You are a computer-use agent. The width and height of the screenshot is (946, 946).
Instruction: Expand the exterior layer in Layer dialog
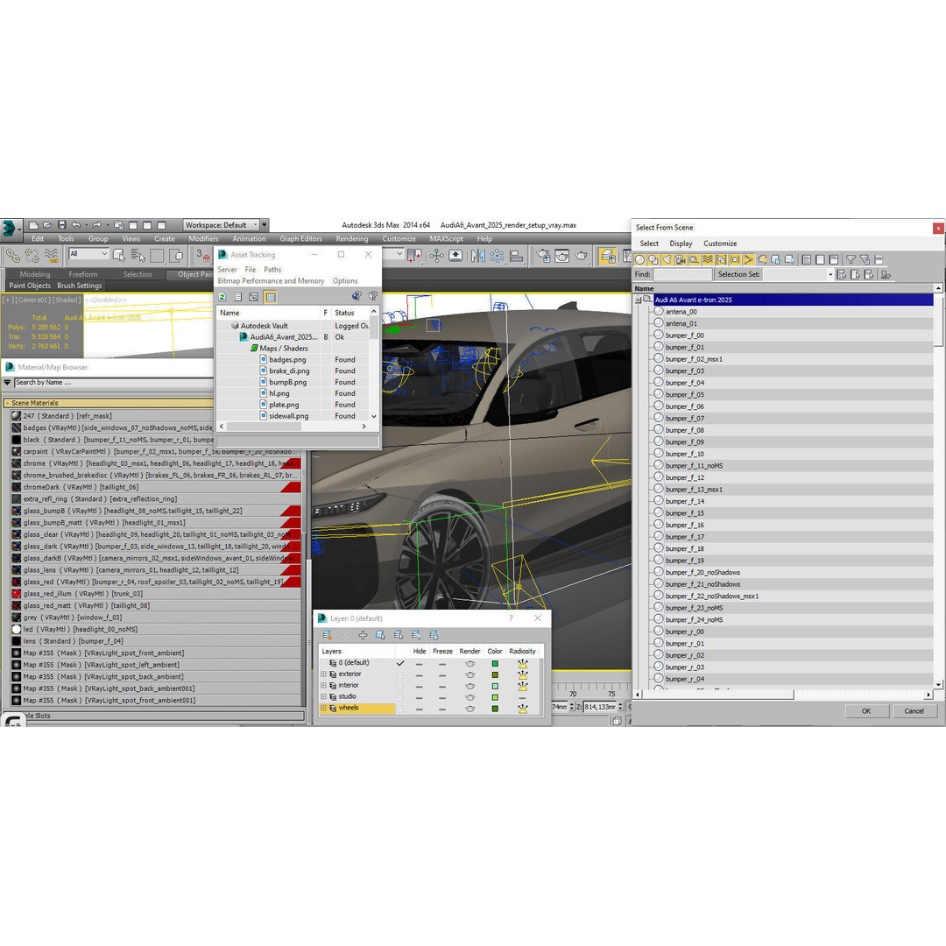tap(324, 674)
